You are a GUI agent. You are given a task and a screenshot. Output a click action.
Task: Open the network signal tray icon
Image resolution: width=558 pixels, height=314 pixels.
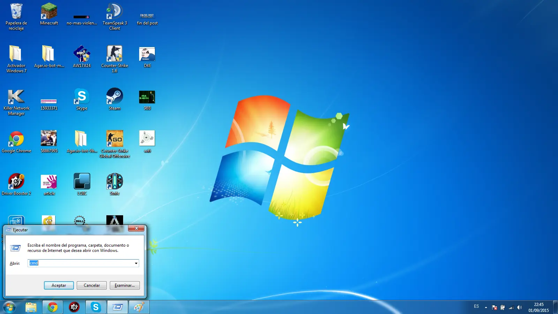point(511,307)
